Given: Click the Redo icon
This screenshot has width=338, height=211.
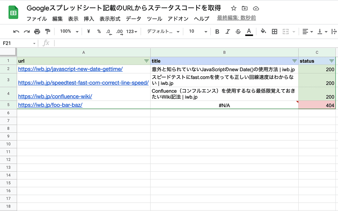Looking at the screenshot, I should [26, 32].
